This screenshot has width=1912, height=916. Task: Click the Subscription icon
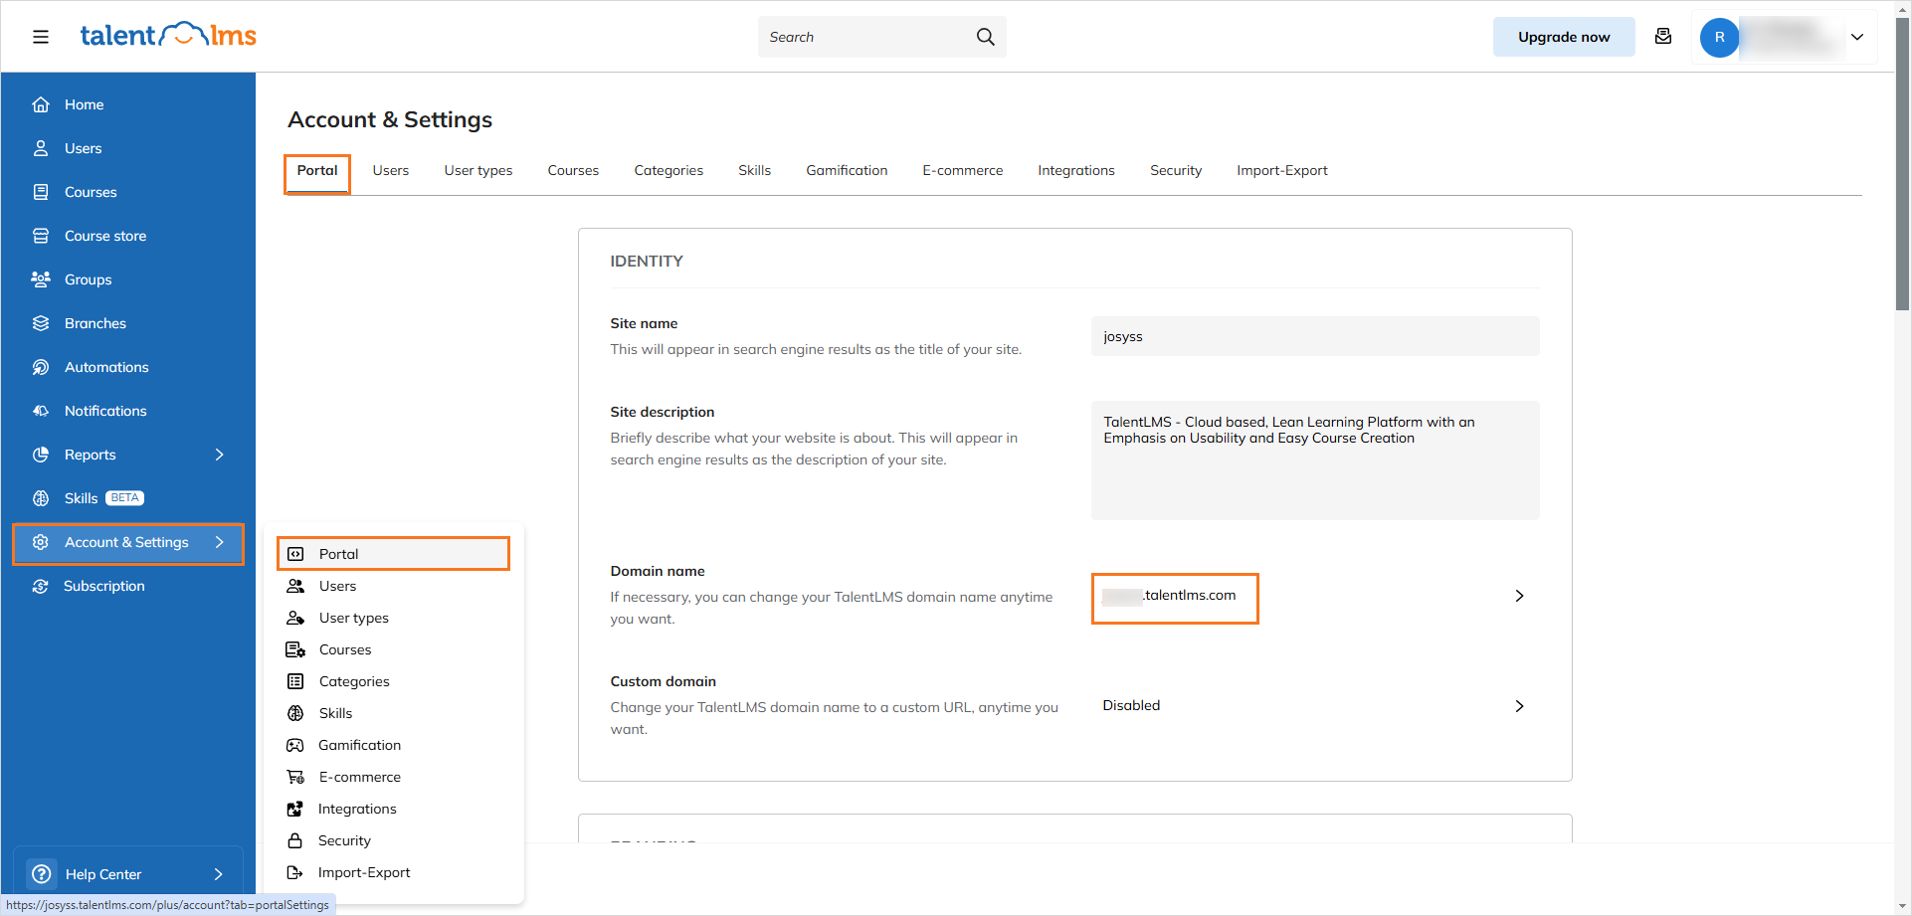coord(41,586)
